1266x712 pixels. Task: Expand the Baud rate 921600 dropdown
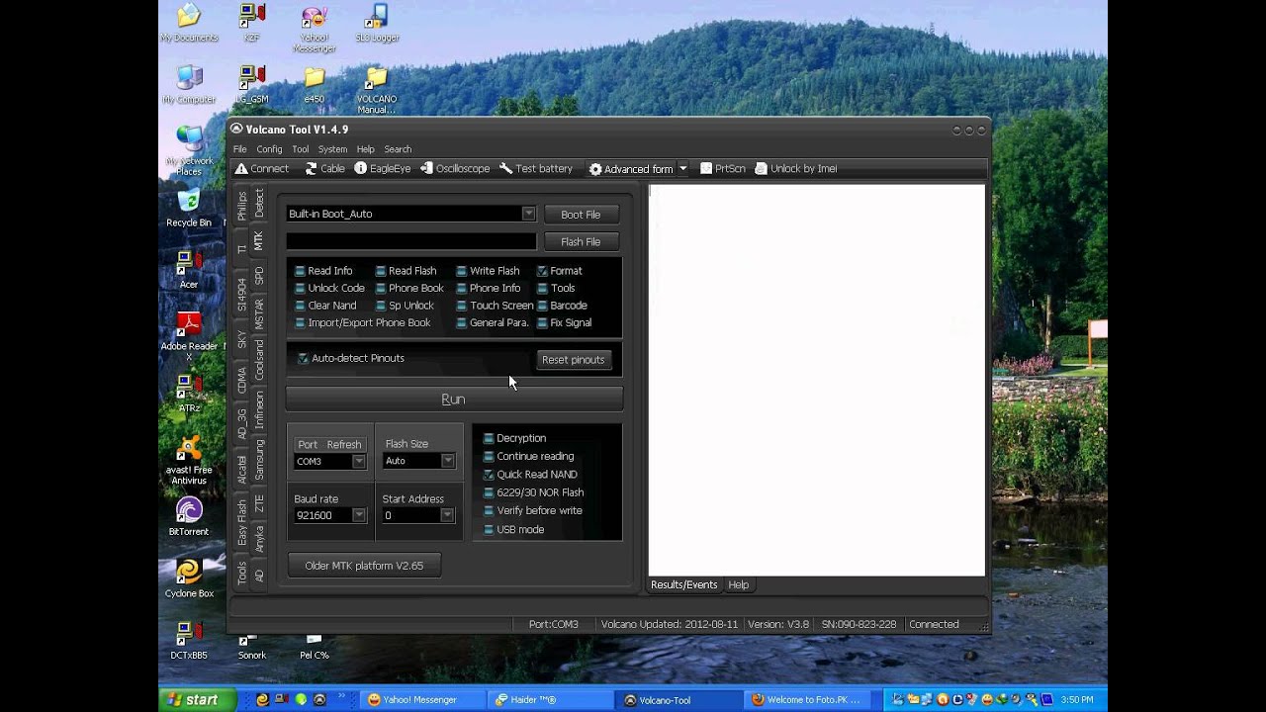(358, 515)
